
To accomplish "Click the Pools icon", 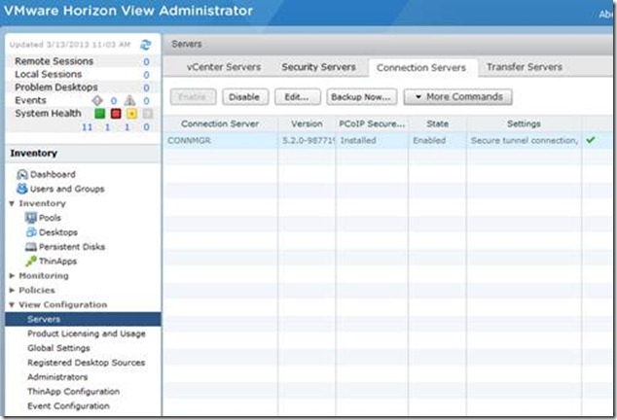I will (31, 218).
